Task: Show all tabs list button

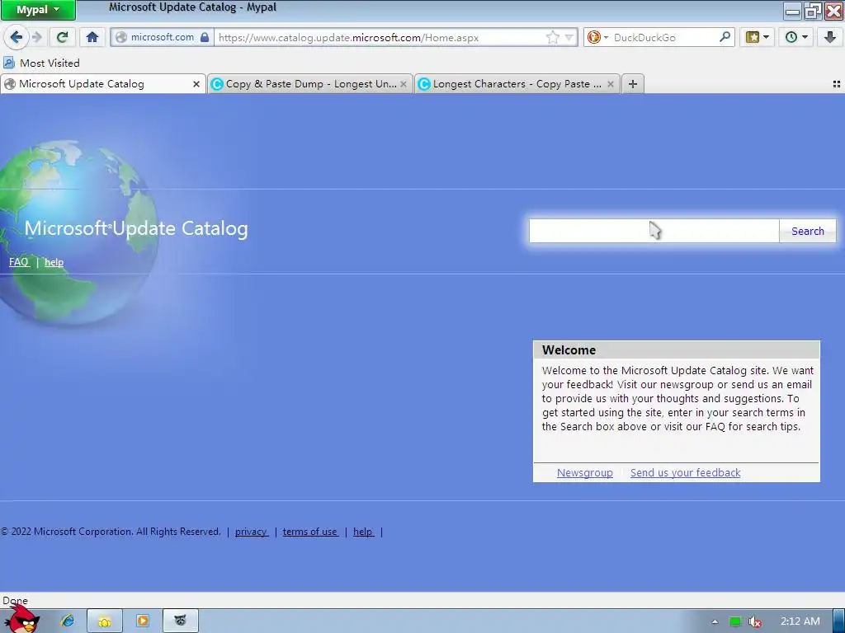Action: coord(837,84)
